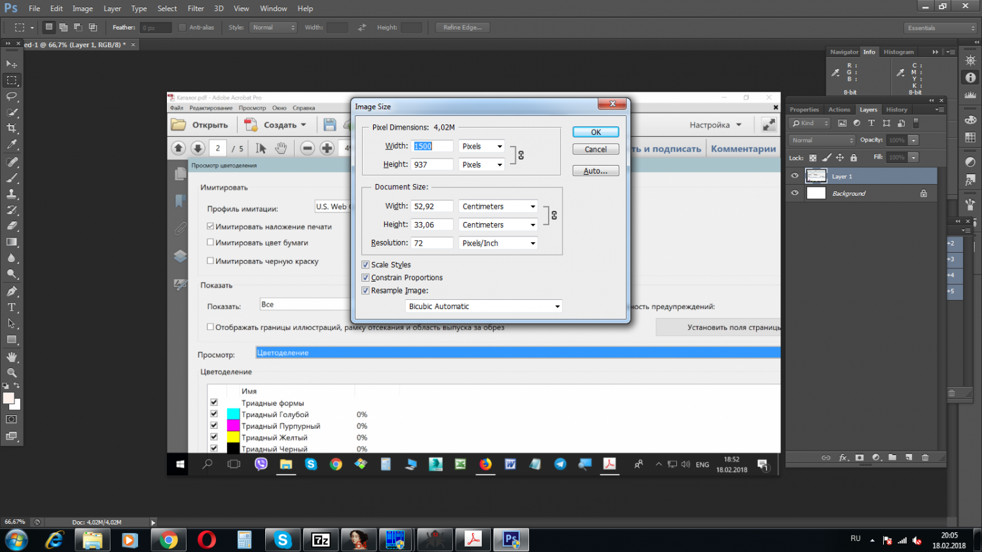Toggle Anti-alias checkbox in options bar
The image size is (982, 552).
click(182, 28)
